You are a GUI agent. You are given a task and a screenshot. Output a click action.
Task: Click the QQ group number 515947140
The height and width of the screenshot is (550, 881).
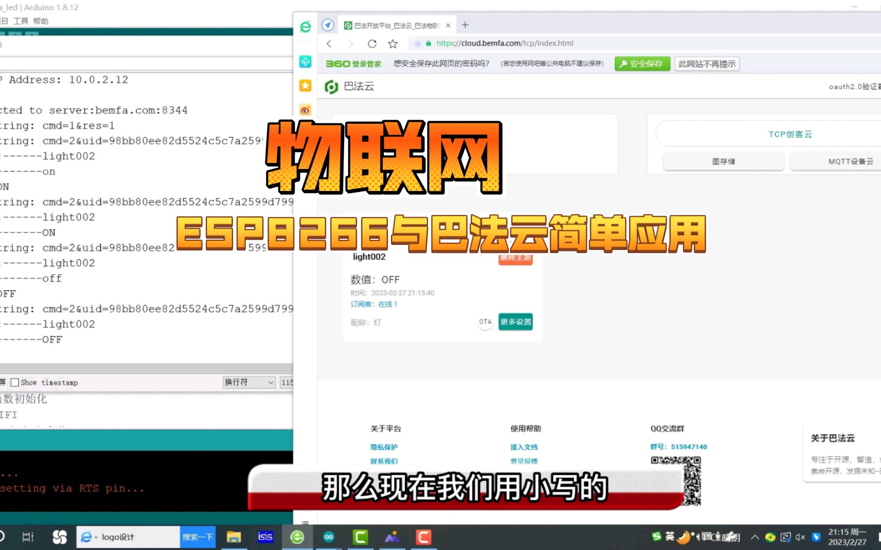pyautogui.click(x=689, y=447)
